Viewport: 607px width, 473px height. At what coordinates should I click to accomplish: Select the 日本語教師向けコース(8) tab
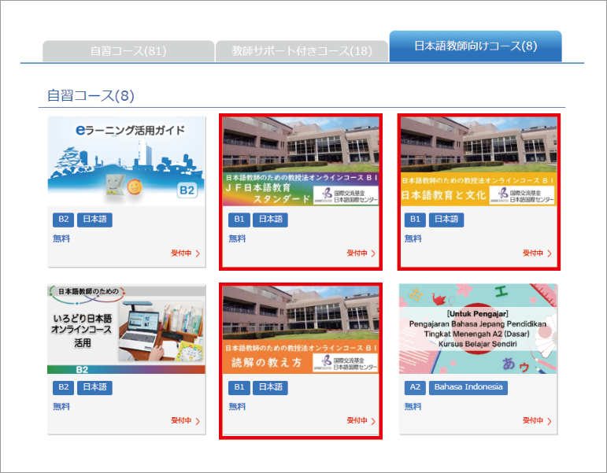tap(475, 46)
